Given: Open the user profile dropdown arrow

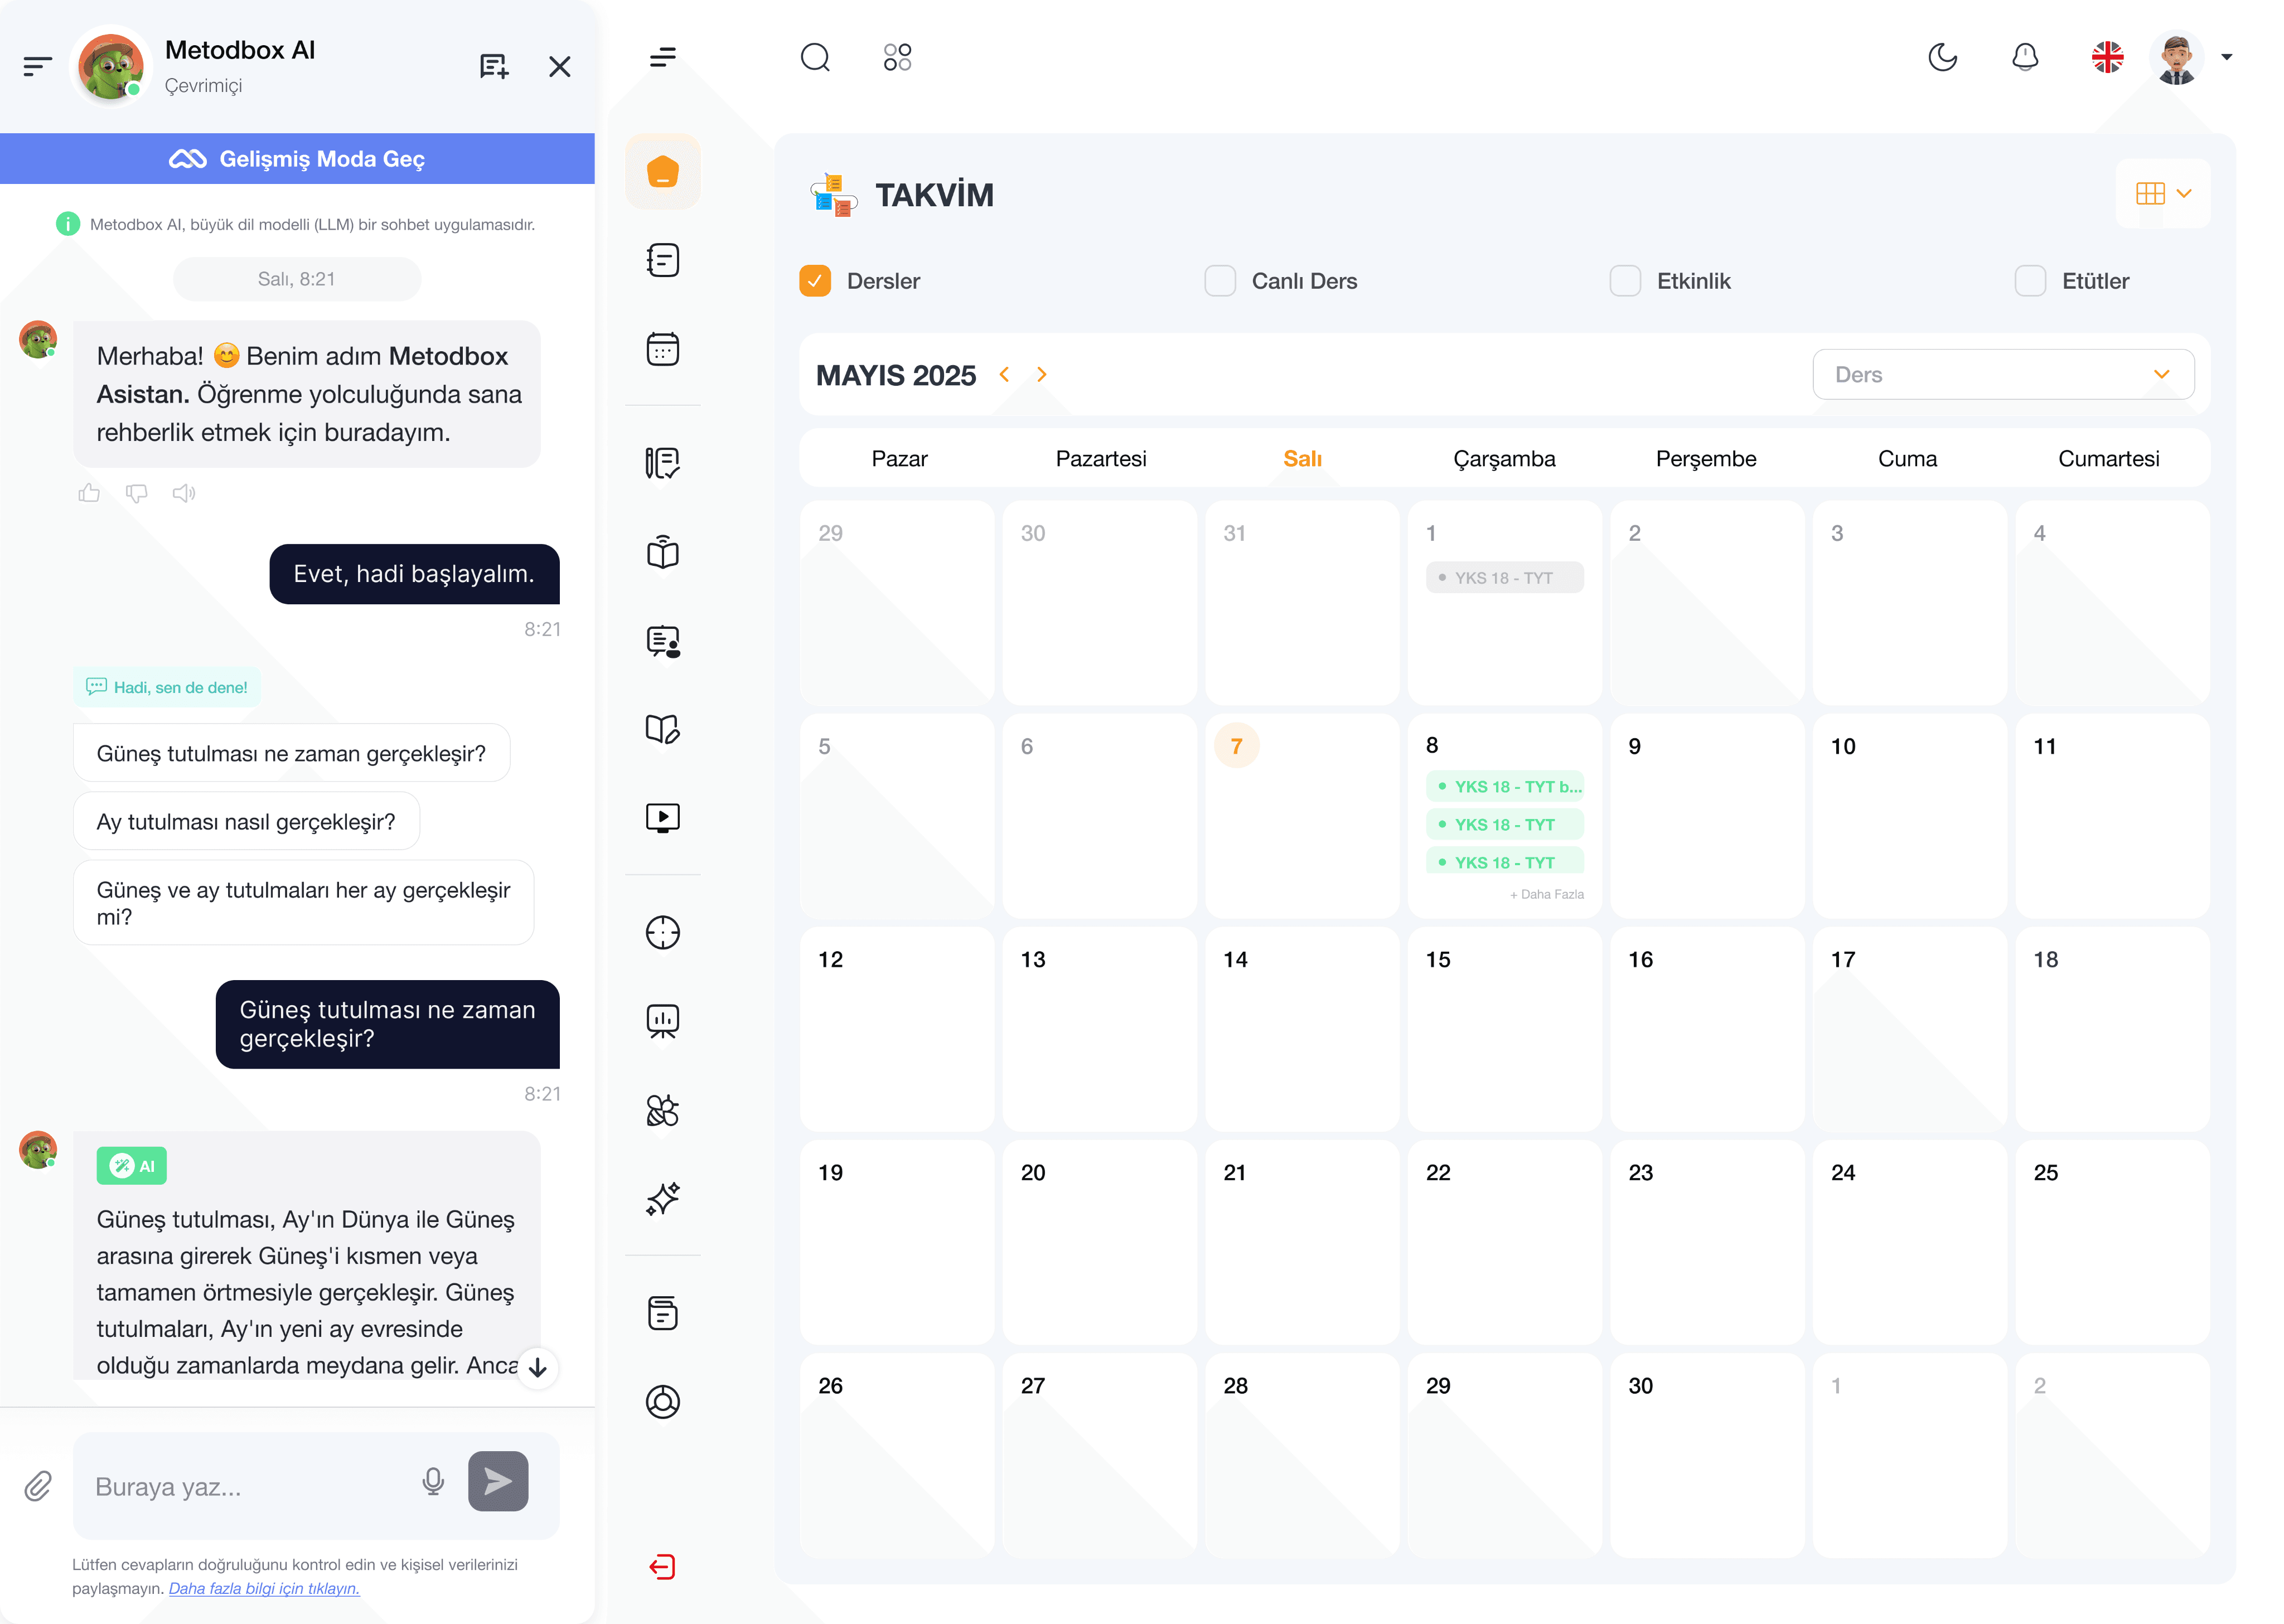Looking at the screenshot, I should (2226, 57).
